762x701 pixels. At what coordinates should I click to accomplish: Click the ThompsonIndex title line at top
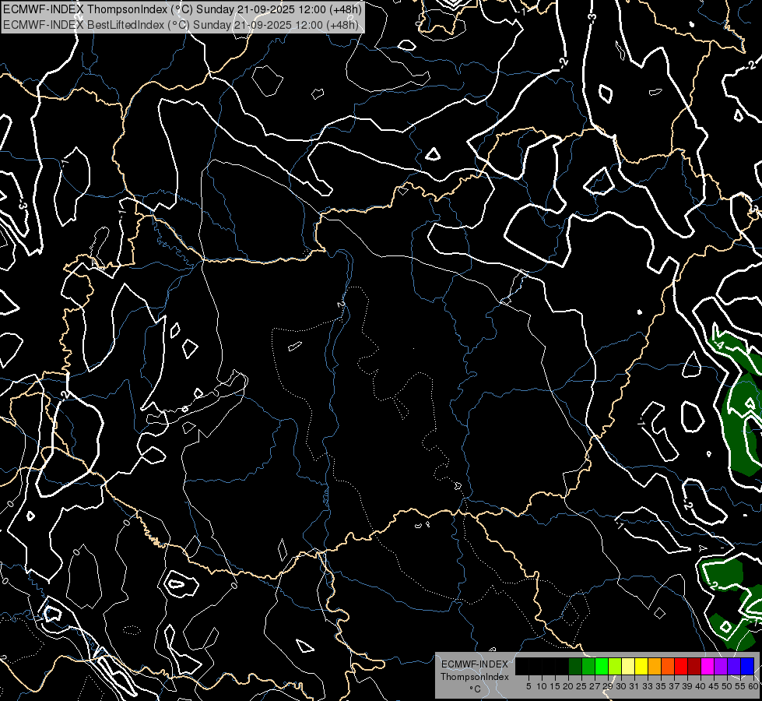[181, 9]
